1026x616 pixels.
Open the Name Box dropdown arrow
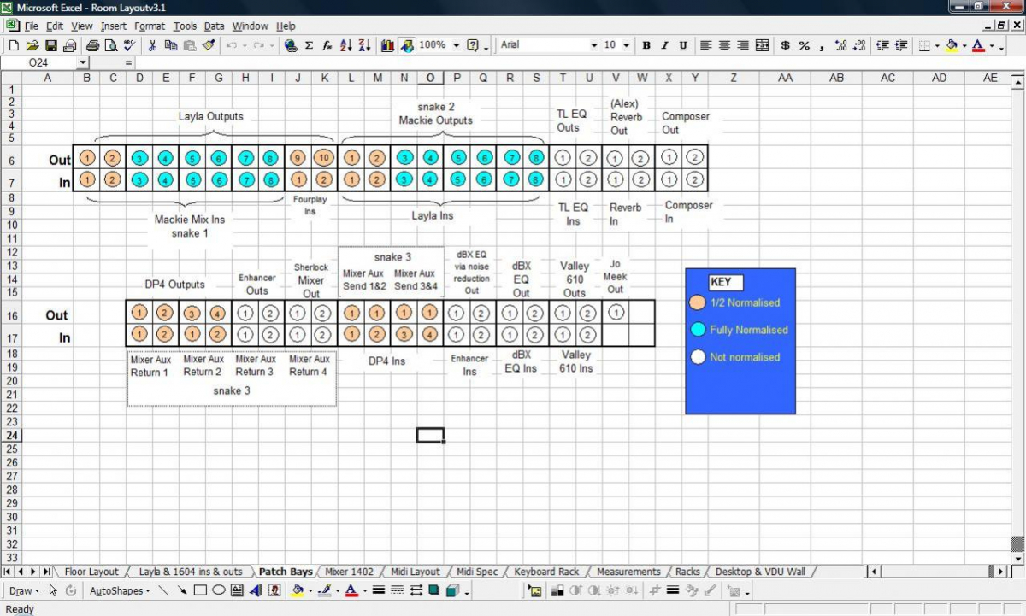point(83,62)
